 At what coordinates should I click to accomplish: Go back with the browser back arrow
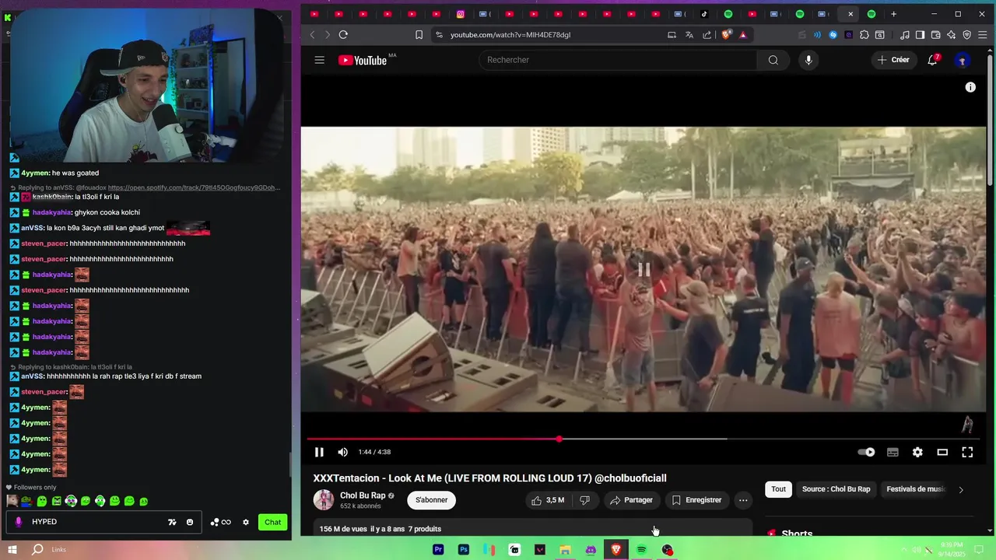point(313,35)
